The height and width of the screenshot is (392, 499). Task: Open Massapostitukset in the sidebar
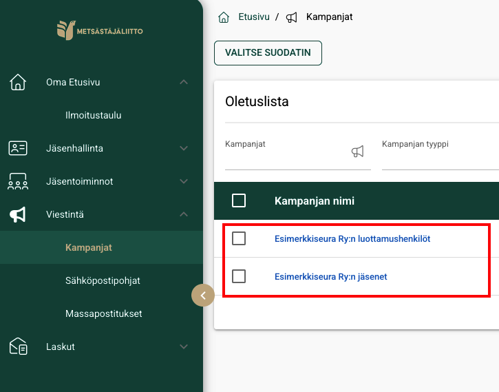click(x=103, y=313)
